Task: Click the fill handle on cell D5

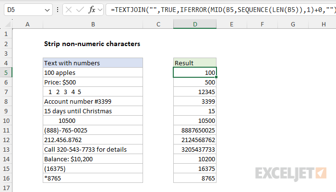Action: click(216, 77)
